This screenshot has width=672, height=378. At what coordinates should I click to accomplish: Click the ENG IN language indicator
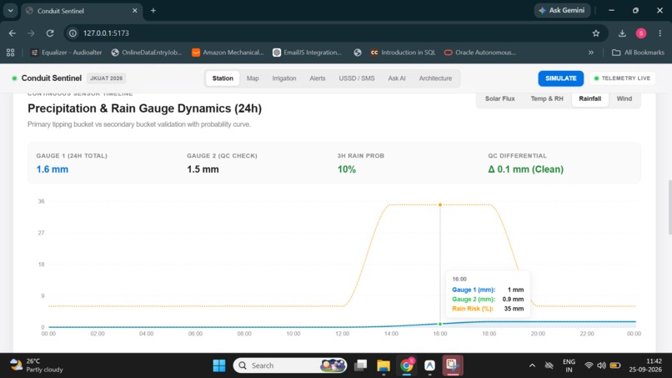click(x=569, y=365)
